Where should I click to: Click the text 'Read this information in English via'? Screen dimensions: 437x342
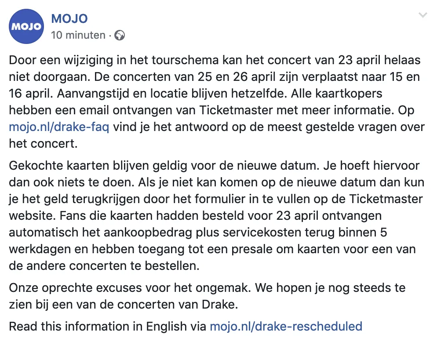pos(107,326)
